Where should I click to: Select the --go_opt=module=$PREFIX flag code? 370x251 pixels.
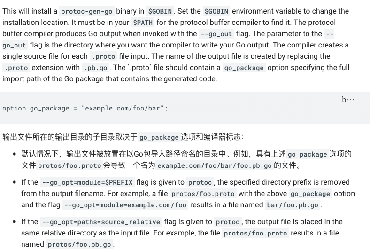click(87, 182)
